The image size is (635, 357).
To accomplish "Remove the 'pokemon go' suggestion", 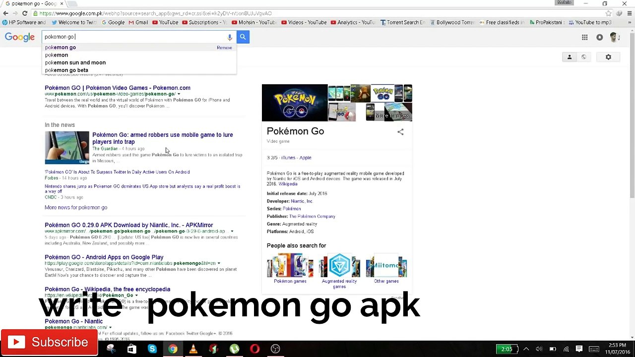I will pos(224,48).
